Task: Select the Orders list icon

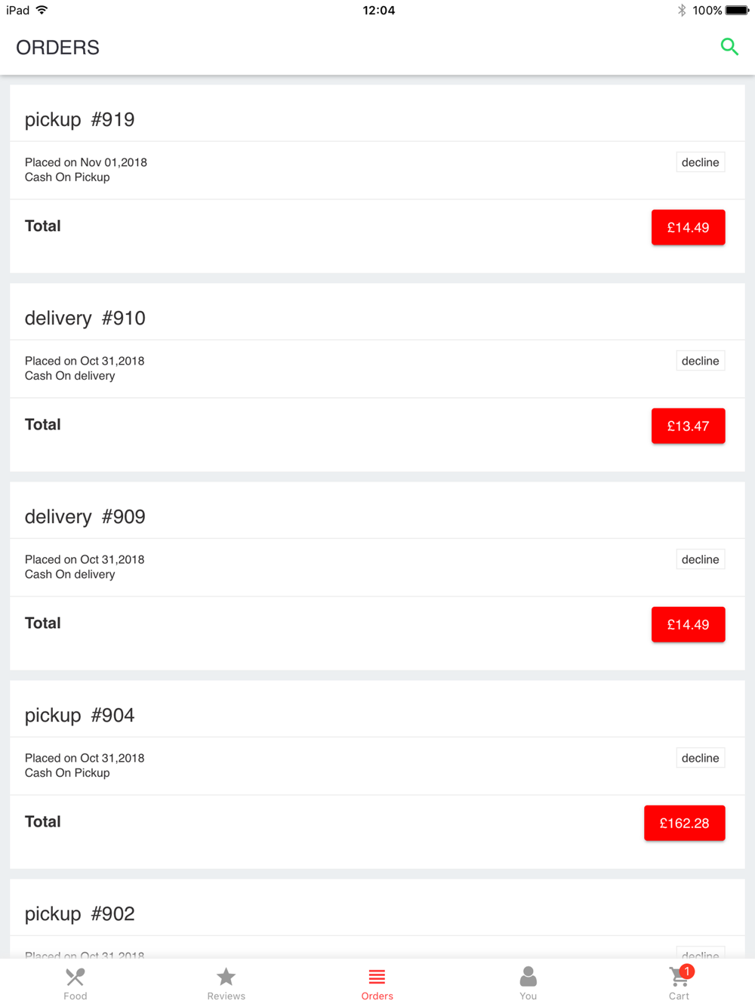Action: (x=377, y=978)
